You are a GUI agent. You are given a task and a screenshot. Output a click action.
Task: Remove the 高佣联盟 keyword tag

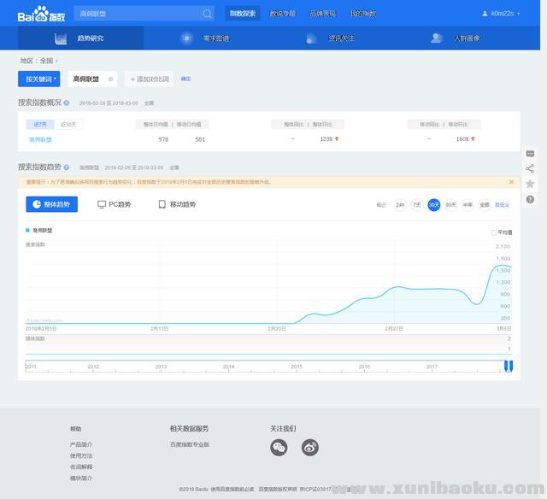point(110,79)
